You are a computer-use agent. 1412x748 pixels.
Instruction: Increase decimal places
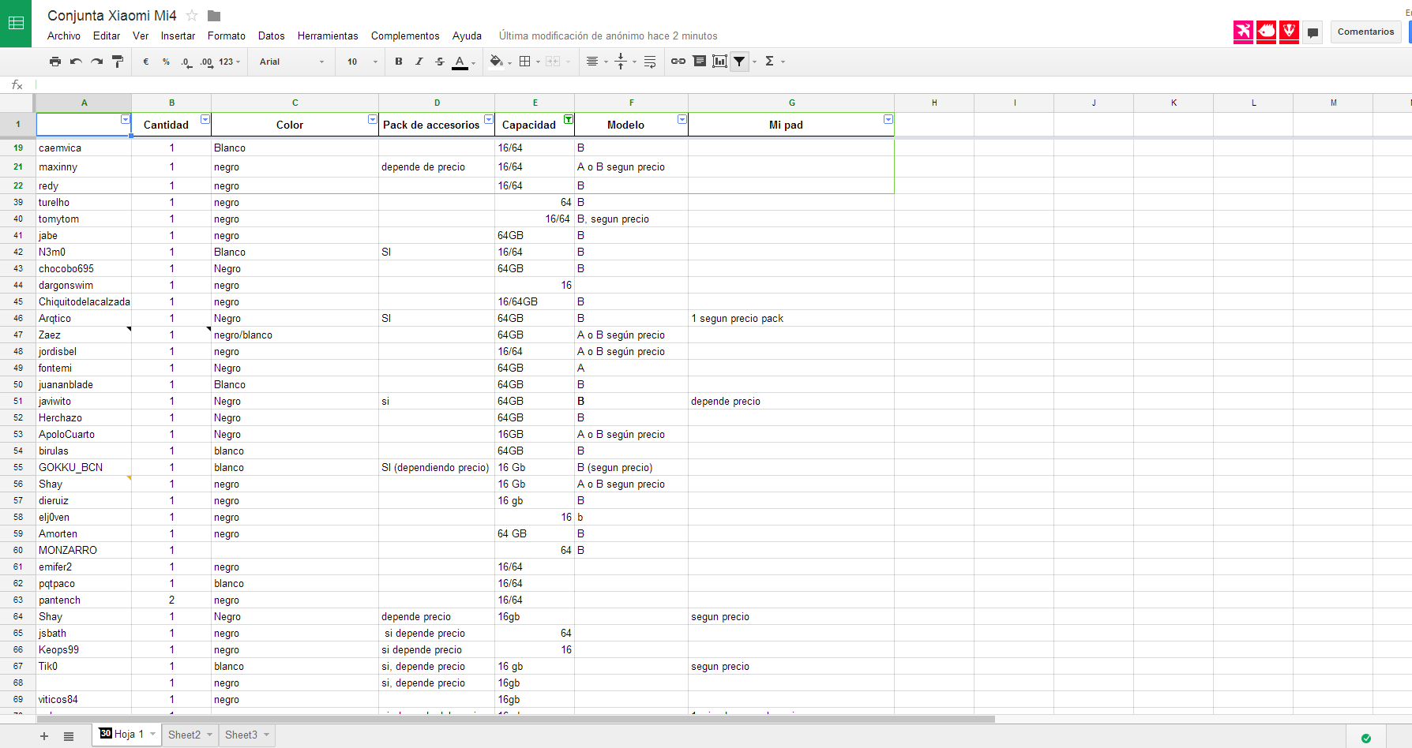206,62
